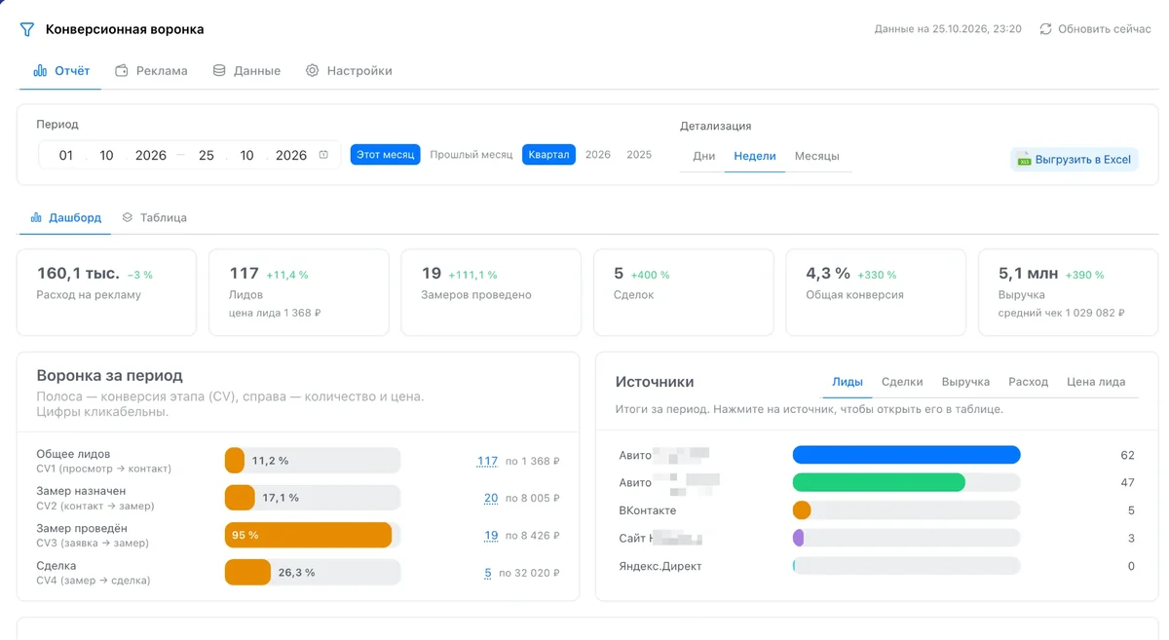Select the Квартал period preset
Image resolution: width=1169 pixels, height=640 pixels.
point(548,155)
